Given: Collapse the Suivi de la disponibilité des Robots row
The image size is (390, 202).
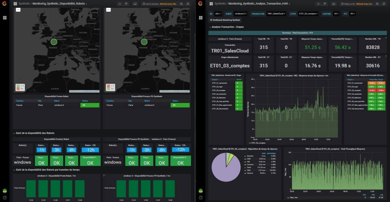Looking at the screenshot, I should tap(34, 133).
